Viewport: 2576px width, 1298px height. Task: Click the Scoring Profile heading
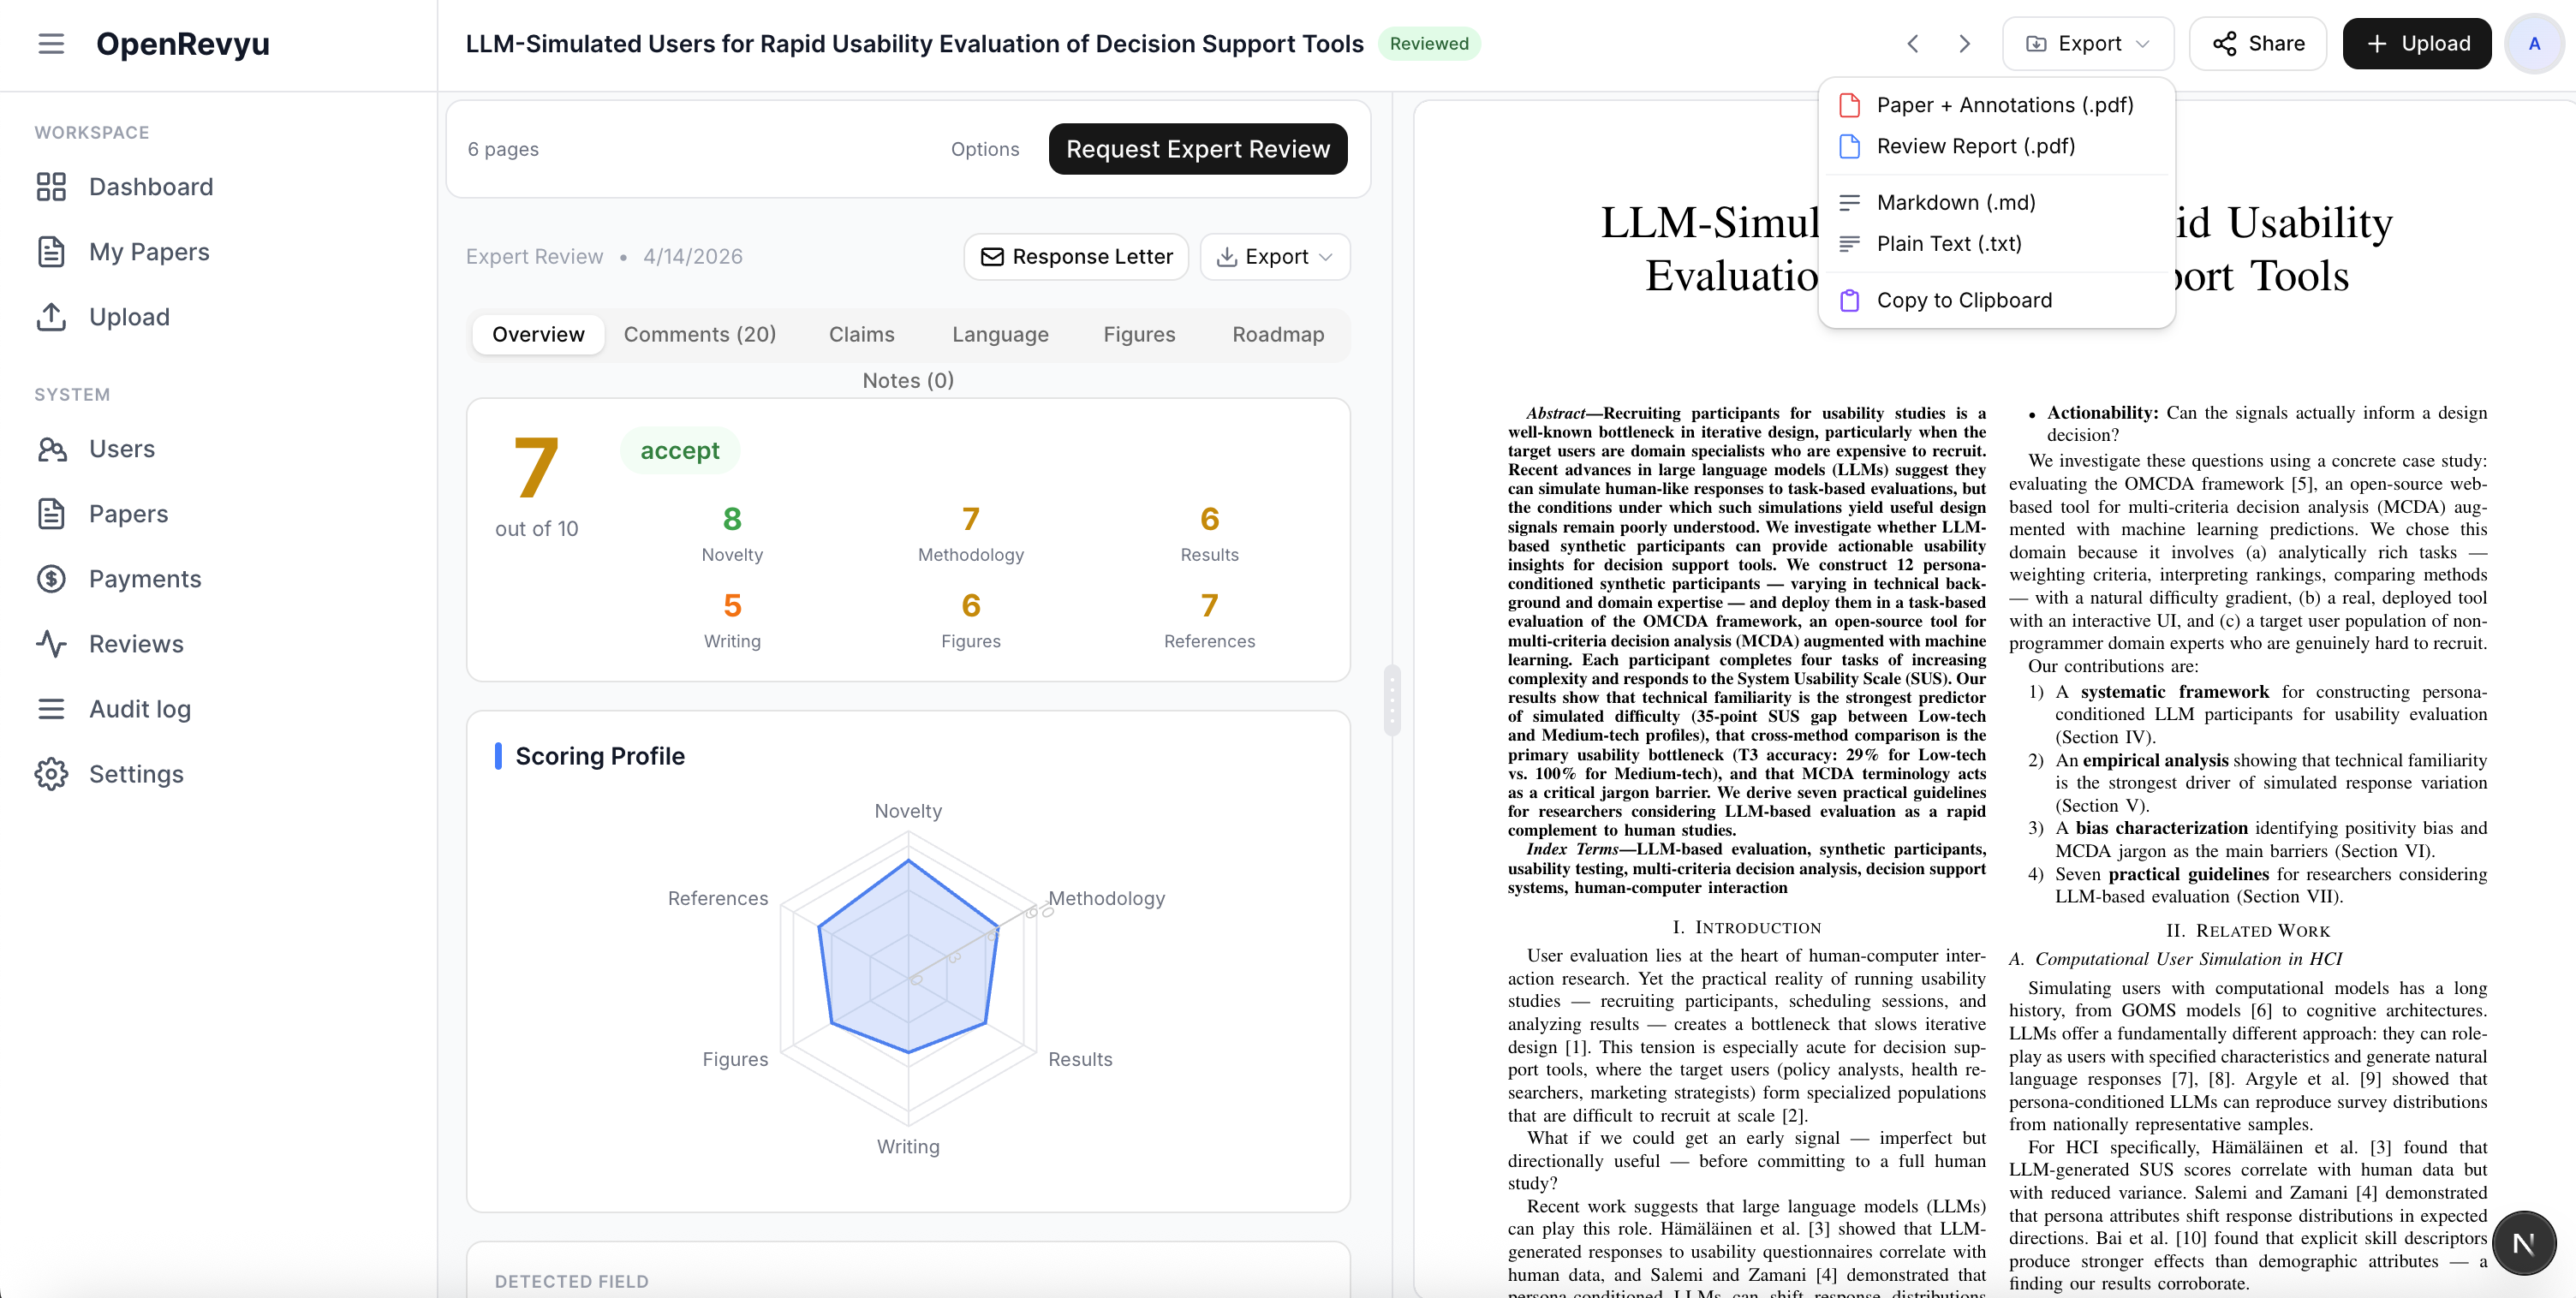click(600, 757)
